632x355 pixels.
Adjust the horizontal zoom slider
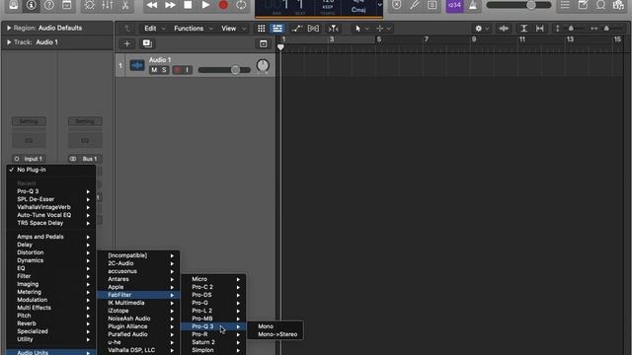click(606, 29)
